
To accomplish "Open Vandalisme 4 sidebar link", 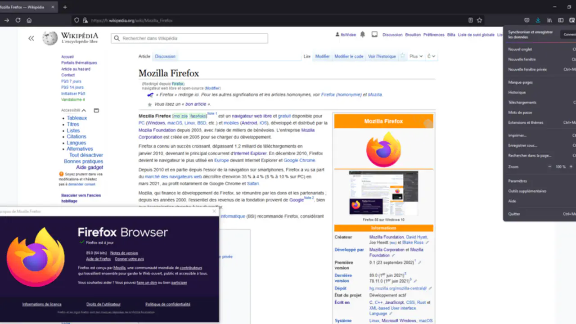I will click(x=73, y=99).
